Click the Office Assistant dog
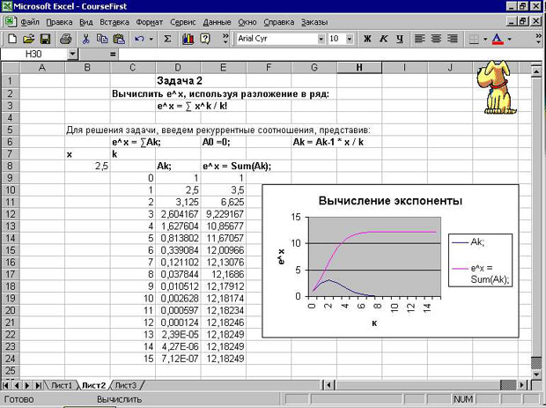The image size is (546, 408). 498,87
